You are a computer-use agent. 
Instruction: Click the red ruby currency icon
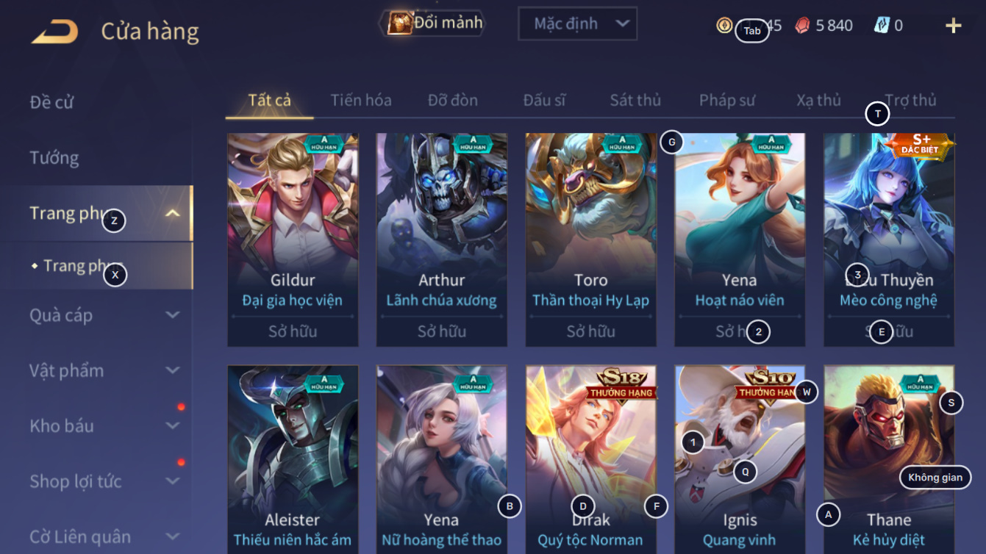[x=802, y=26]
